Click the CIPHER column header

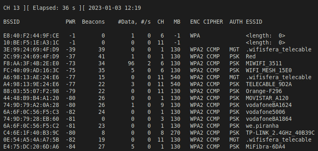pyautogui.click(x=213, y=22)
